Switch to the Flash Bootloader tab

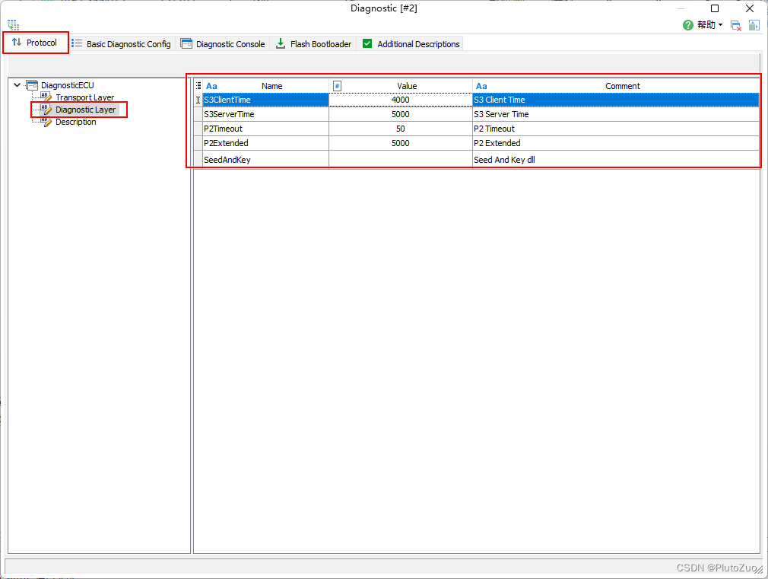click(x=313, y=44)
